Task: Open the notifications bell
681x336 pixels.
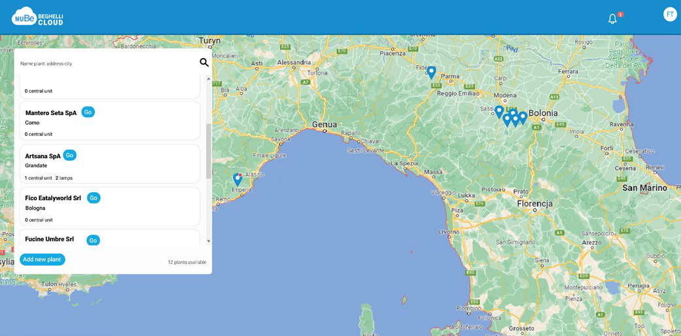Action: [612, 19]
